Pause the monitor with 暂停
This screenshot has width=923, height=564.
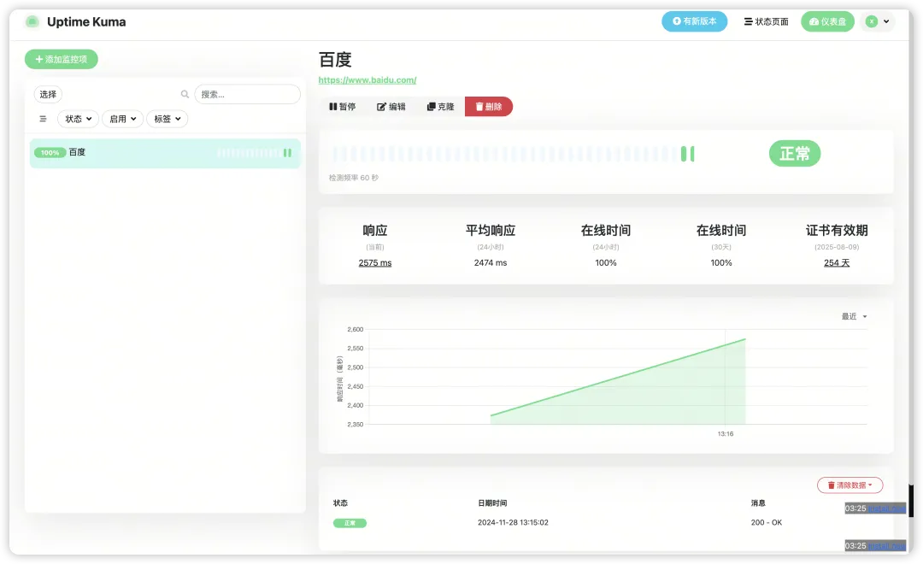[x=343, y=107]
